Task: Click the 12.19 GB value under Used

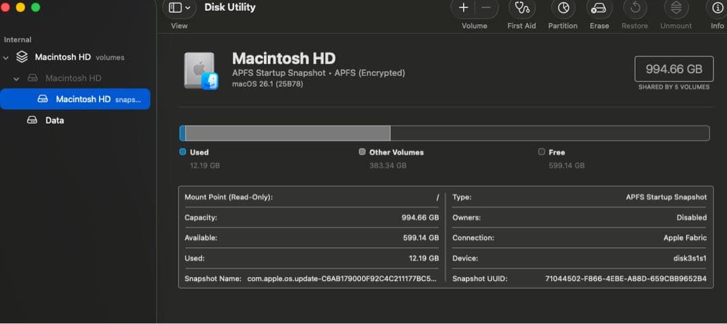Action: [x=205, y=165]
